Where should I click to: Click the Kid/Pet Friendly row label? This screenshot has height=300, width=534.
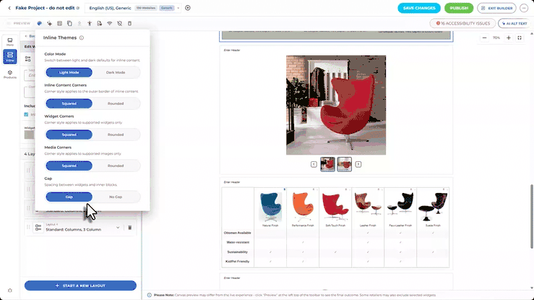[x=237, y=262]
